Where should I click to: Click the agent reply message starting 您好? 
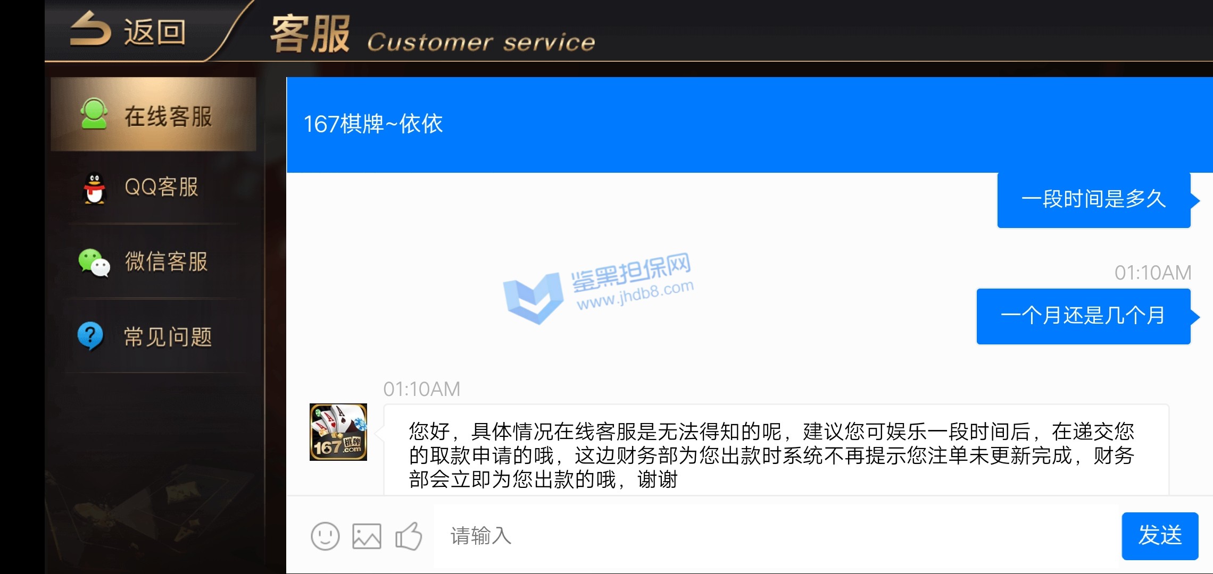coord(776,450)
